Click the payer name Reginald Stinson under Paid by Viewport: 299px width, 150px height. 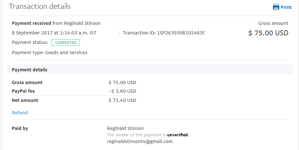(125, 128)
